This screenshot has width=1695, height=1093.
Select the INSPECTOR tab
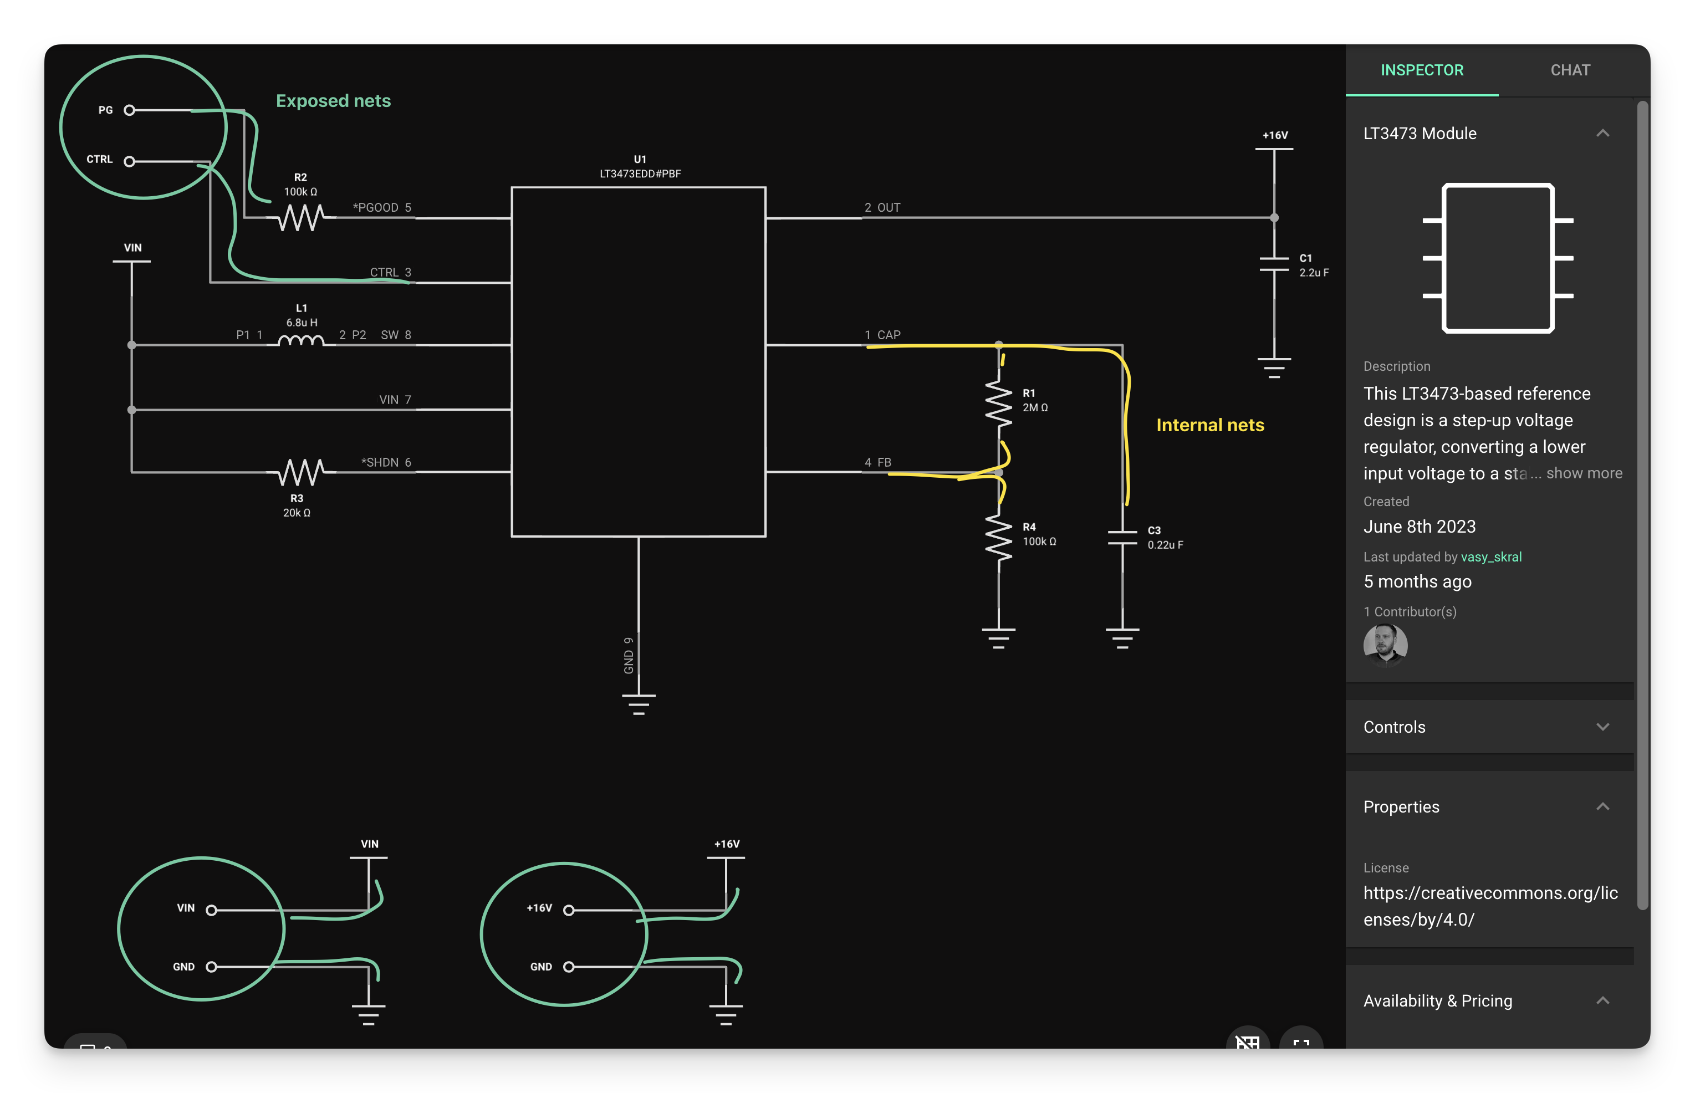tap(1422, 70)
